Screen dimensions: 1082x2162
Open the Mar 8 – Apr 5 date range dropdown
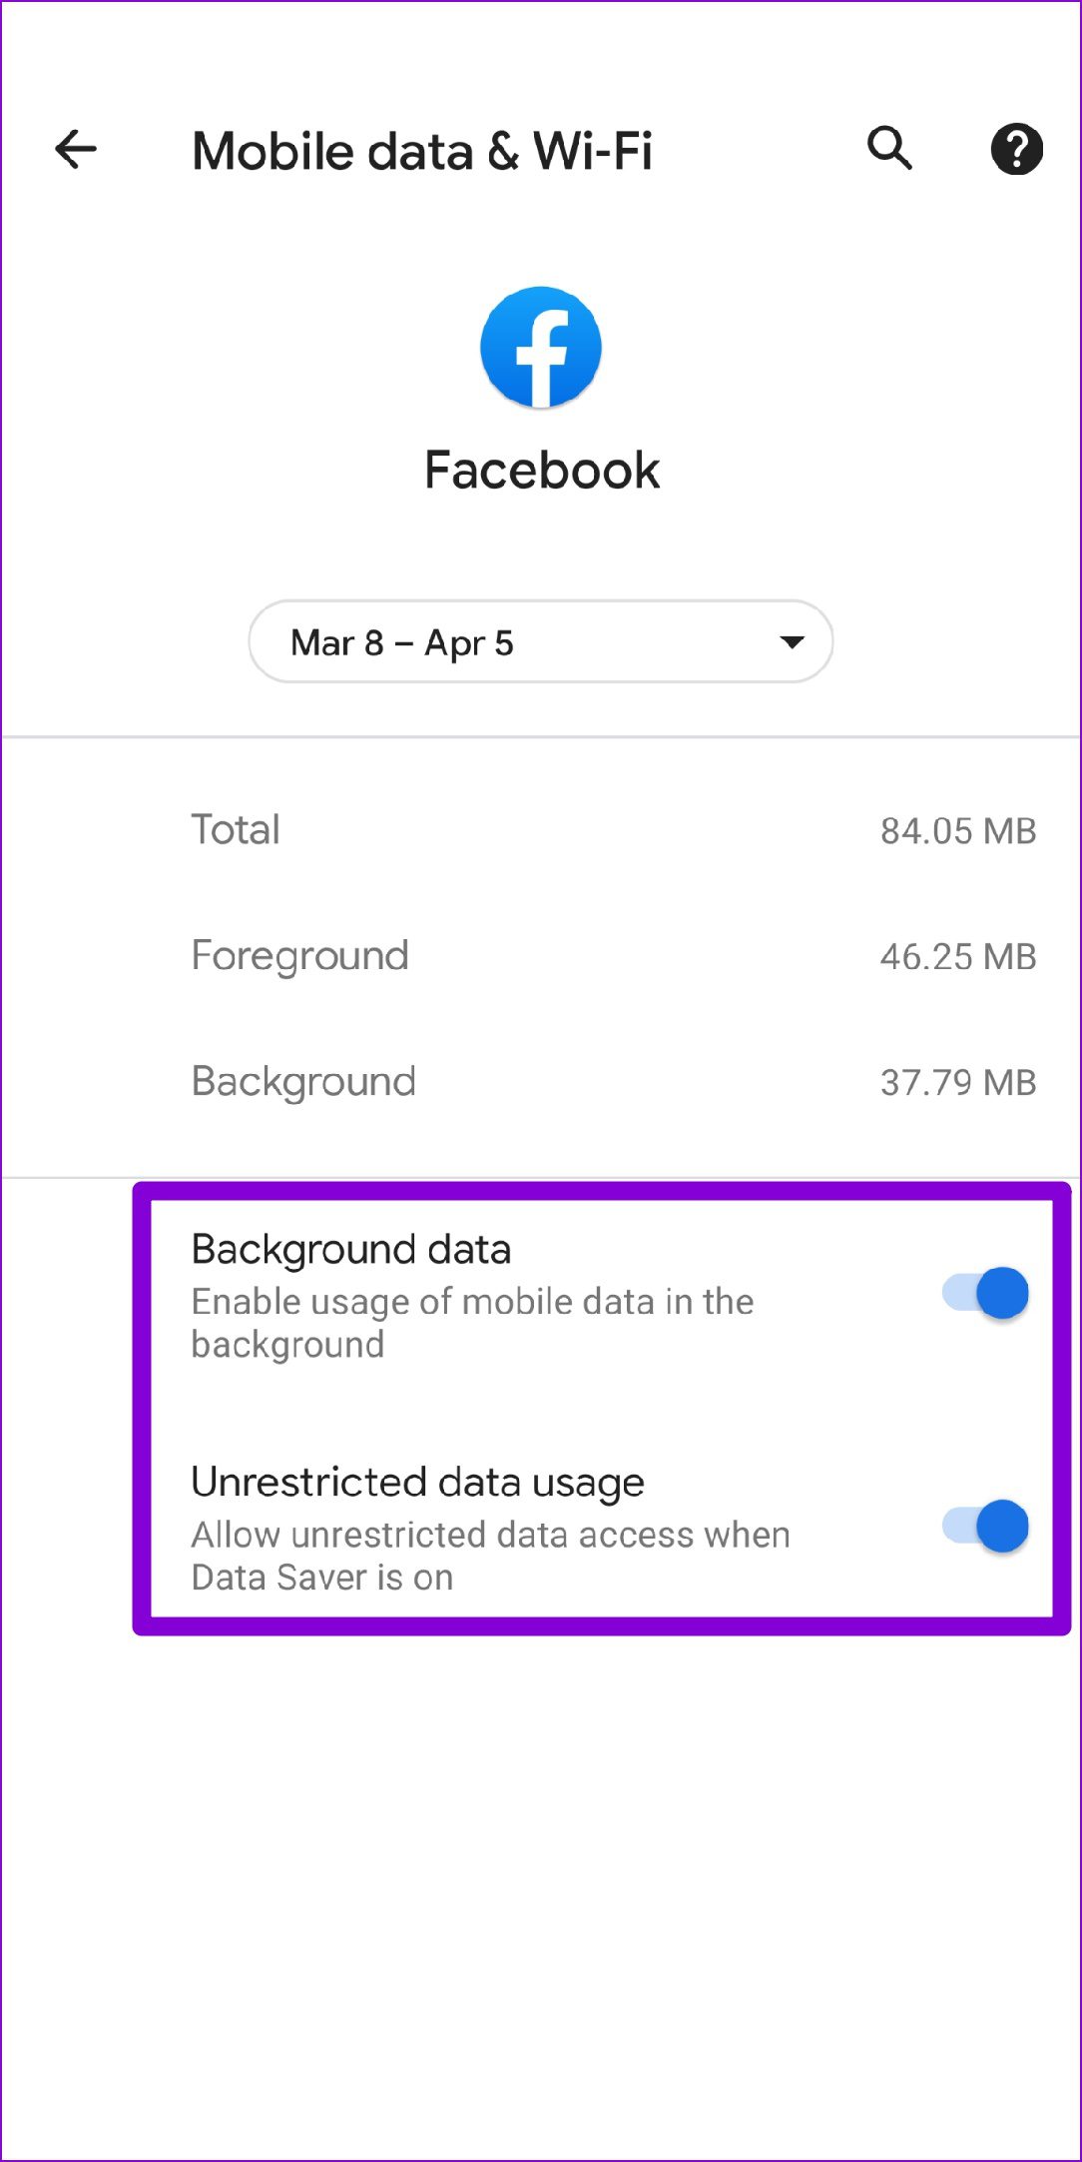point(541,641)
